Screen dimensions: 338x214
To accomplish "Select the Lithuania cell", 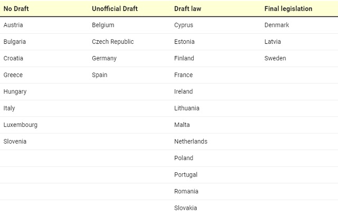I will (187, 108).
